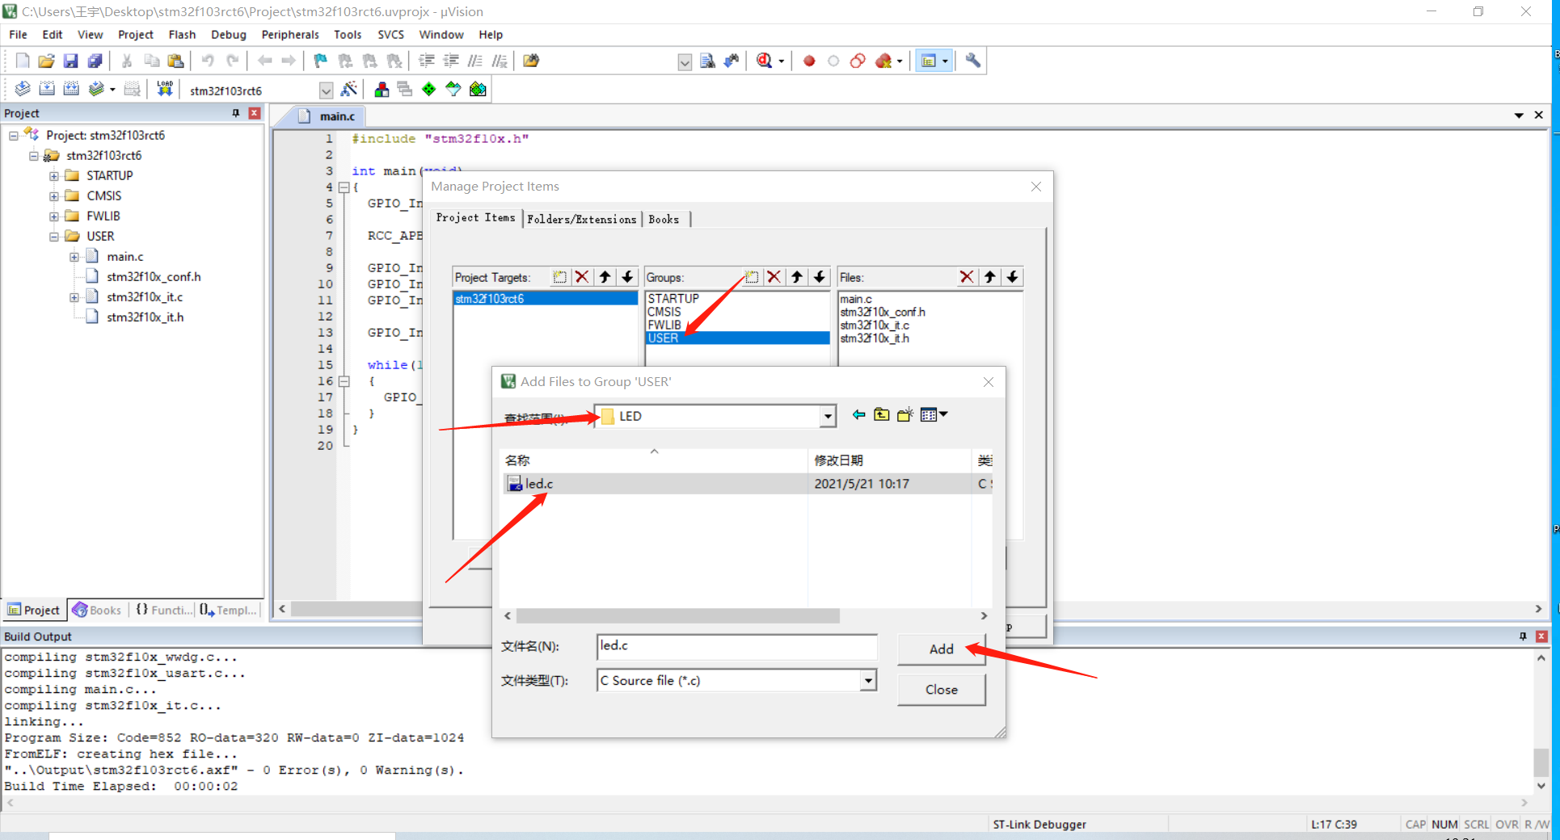Open the LED look-in folder dropdown
This screenshot has height=840, width=1560.
click(x=828, y=417)
